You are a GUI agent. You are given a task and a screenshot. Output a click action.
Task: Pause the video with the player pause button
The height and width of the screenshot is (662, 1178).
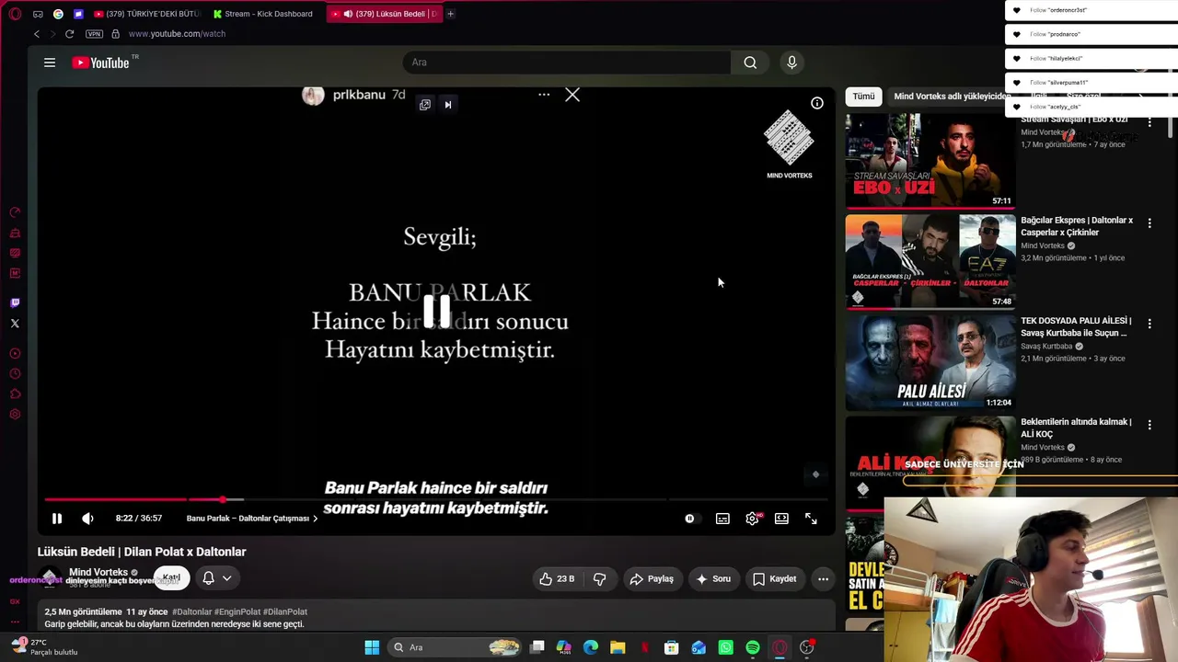tap(57, 519)
